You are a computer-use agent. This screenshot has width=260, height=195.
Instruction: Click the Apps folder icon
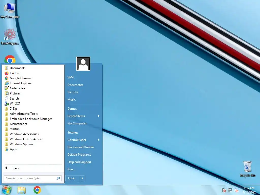coord(6,149)
